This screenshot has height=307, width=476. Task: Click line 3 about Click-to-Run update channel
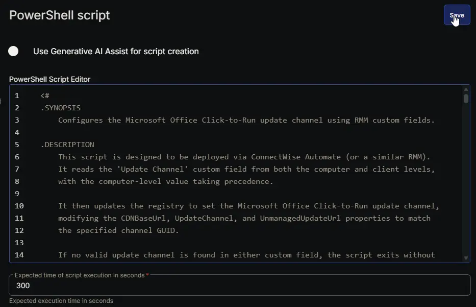[x=246, y=120]
